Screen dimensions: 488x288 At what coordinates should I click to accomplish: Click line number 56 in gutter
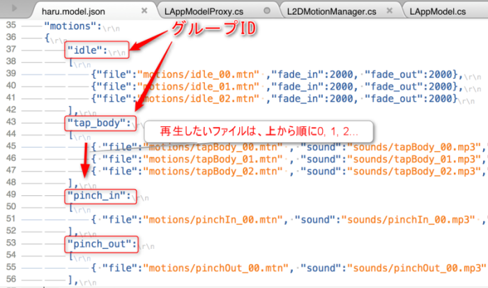point(11,279)
